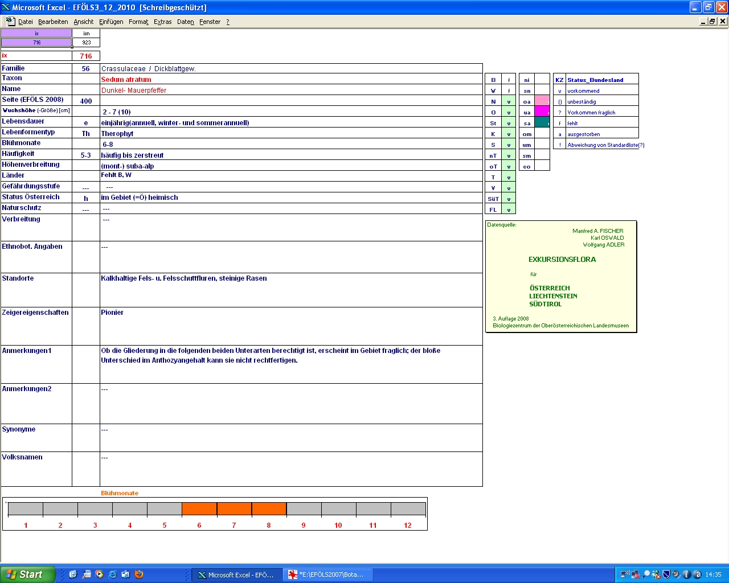This screenshot has width=729, height=583.
Task: Click the first quick launch icon beside Start
Action: [73, 574]
